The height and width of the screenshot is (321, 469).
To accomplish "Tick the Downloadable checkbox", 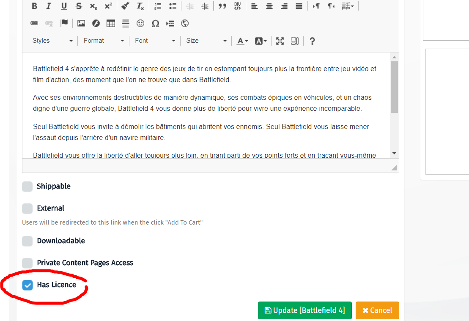I will tap(27, 241).
